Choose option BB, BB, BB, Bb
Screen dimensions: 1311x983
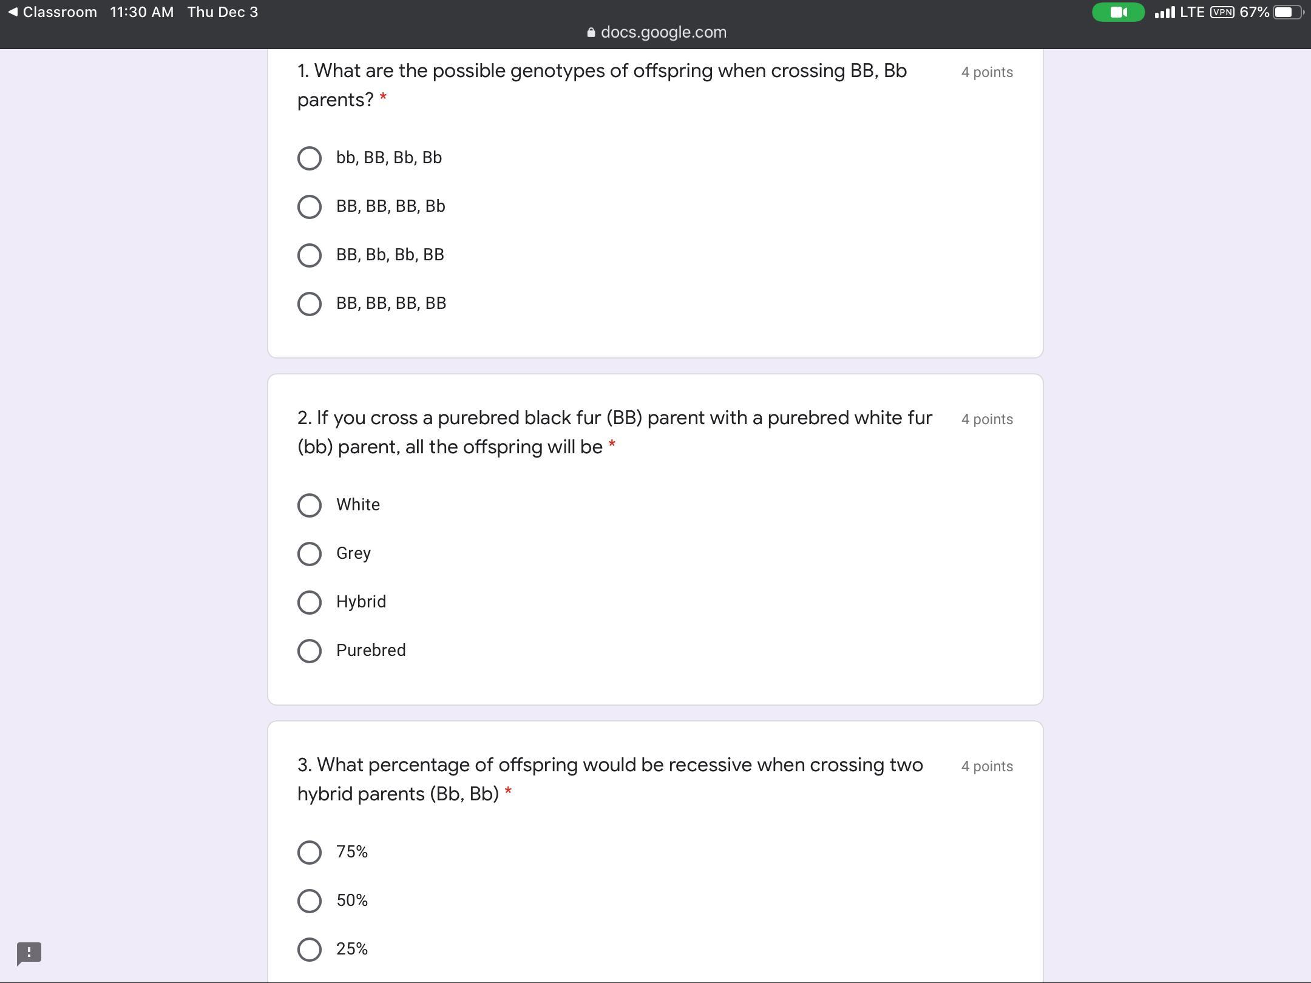pyautogui.click(x=310, y=207)
